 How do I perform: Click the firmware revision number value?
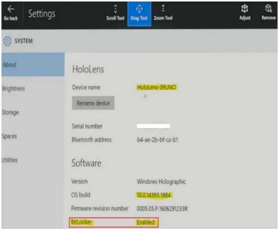(162, 209)
